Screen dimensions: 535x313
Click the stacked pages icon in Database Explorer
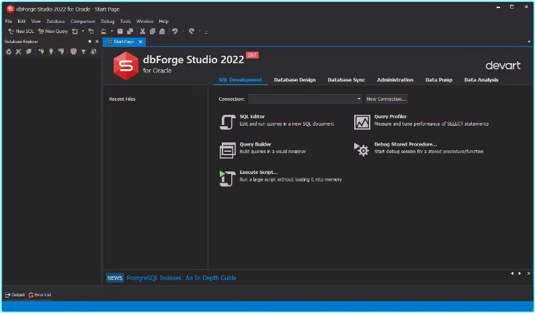[73, 52]
